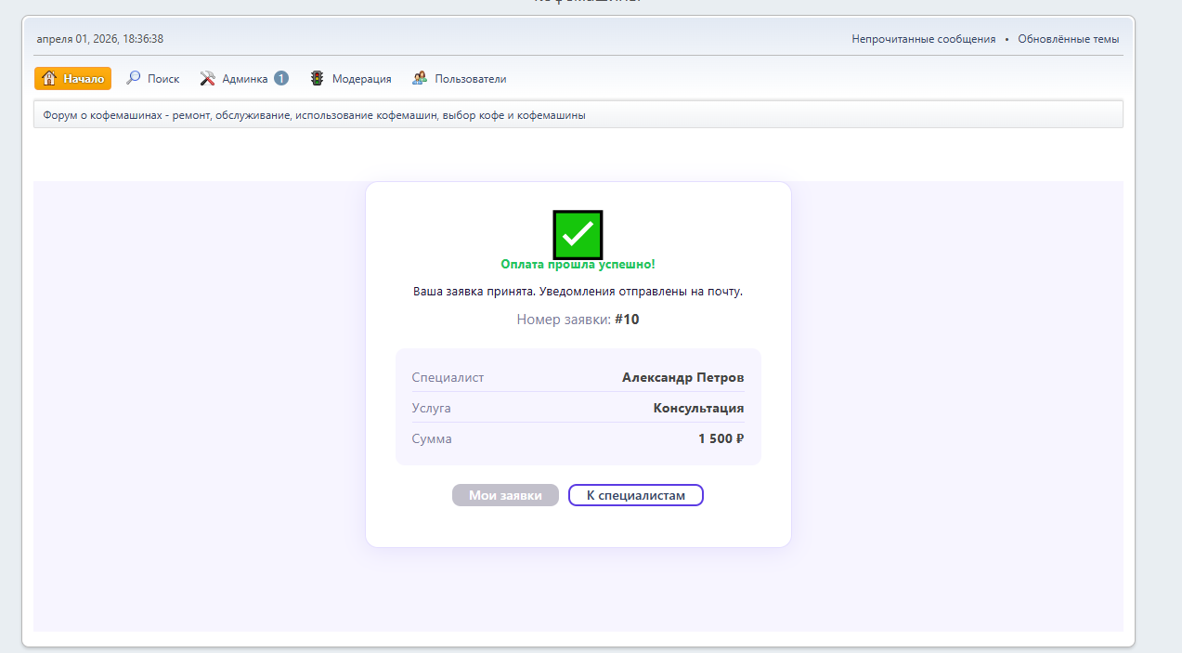Go to the Модерация section
Image resolution: width=1182 pixels, height=653 pixels.
(x=361, y=79)
